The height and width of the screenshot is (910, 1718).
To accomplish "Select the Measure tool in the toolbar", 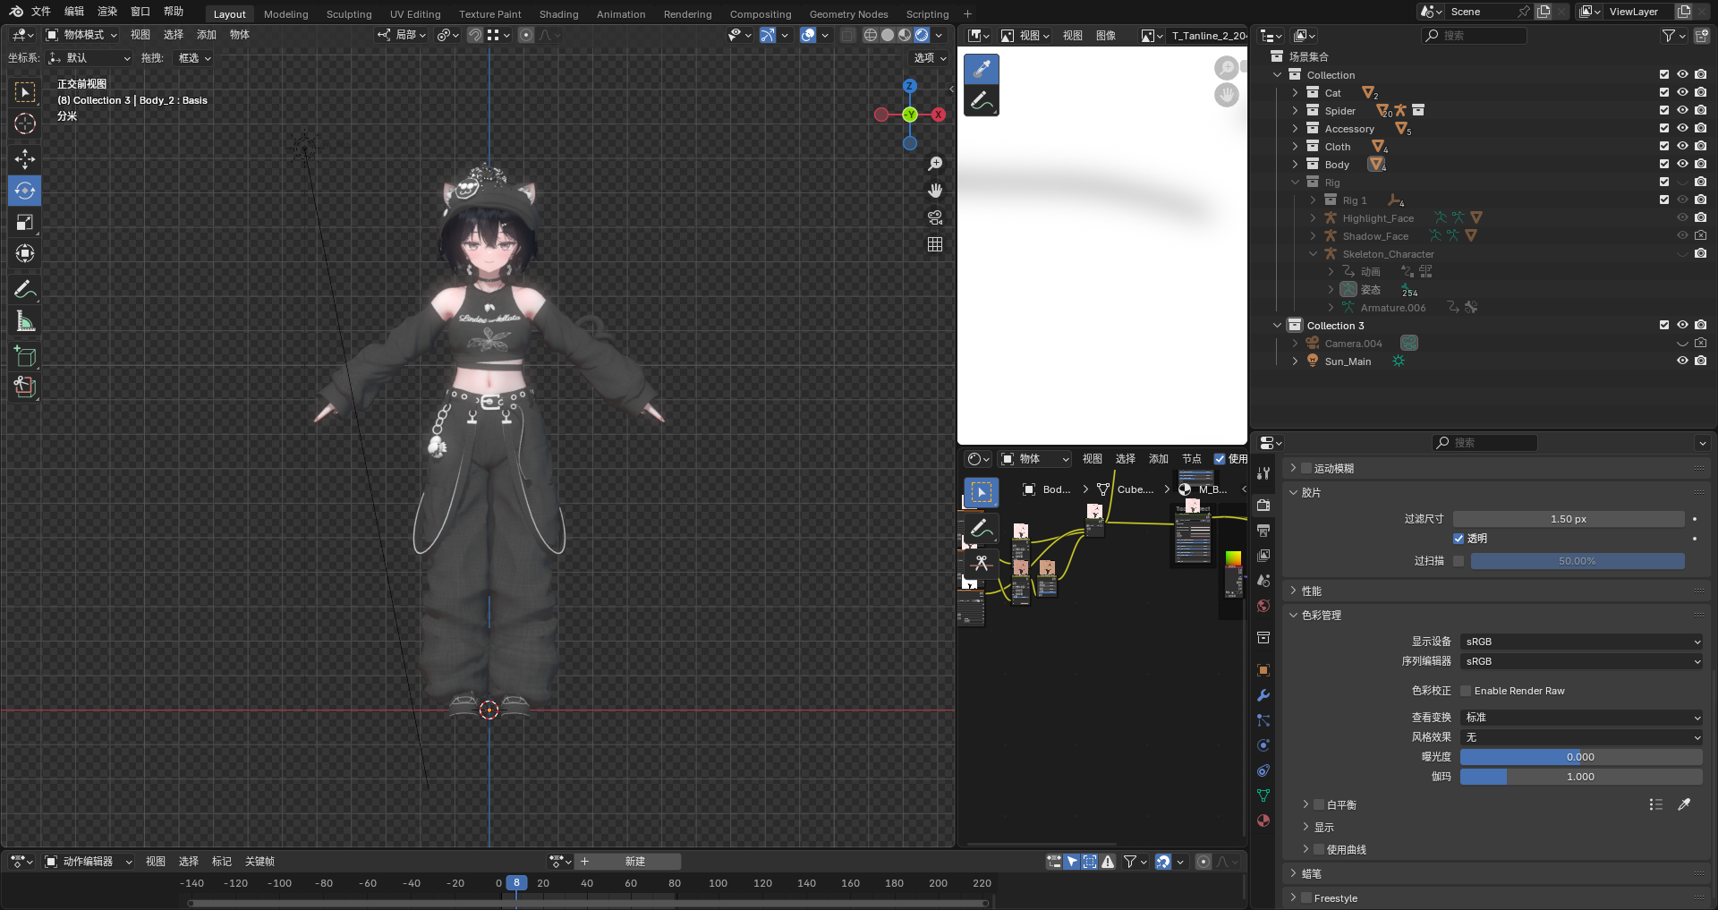I will tap(24, 320).
